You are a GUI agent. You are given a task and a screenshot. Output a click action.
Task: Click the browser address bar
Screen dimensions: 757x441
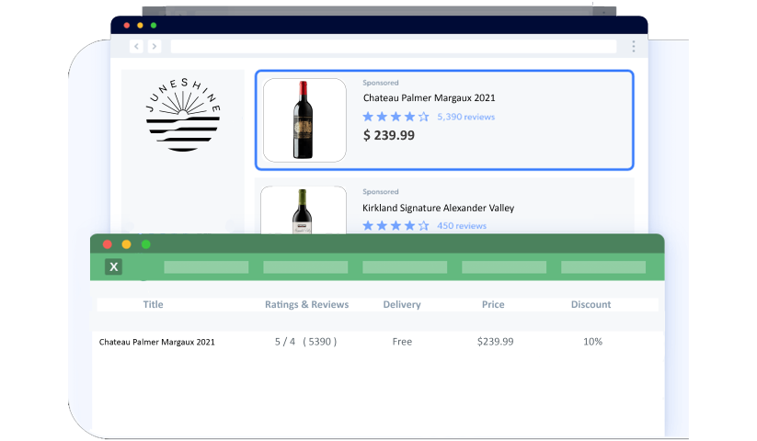tap(394, 46)
